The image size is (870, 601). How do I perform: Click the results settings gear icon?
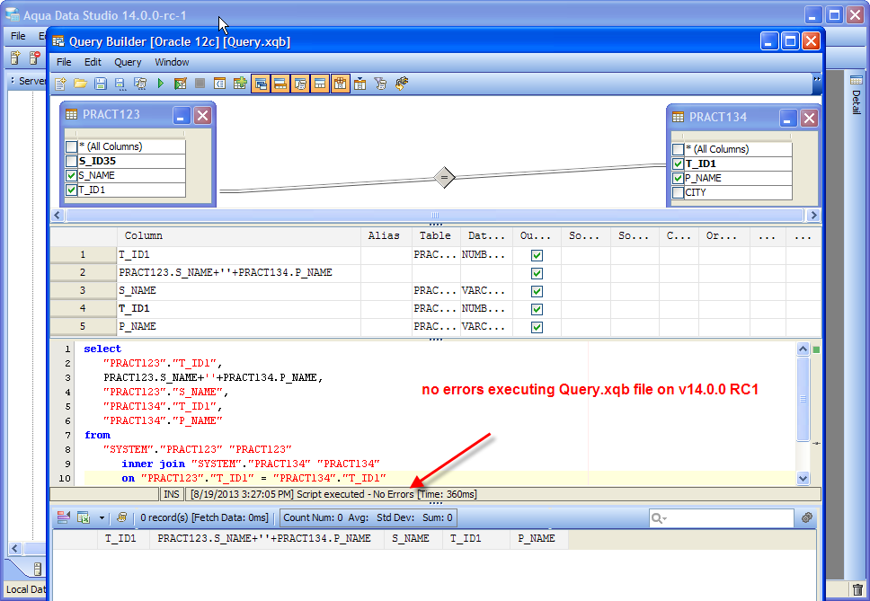807,517
